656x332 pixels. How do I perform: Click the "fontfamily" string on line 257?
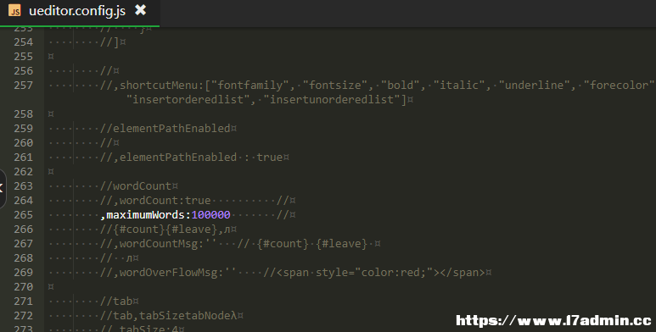click(250, 86)
